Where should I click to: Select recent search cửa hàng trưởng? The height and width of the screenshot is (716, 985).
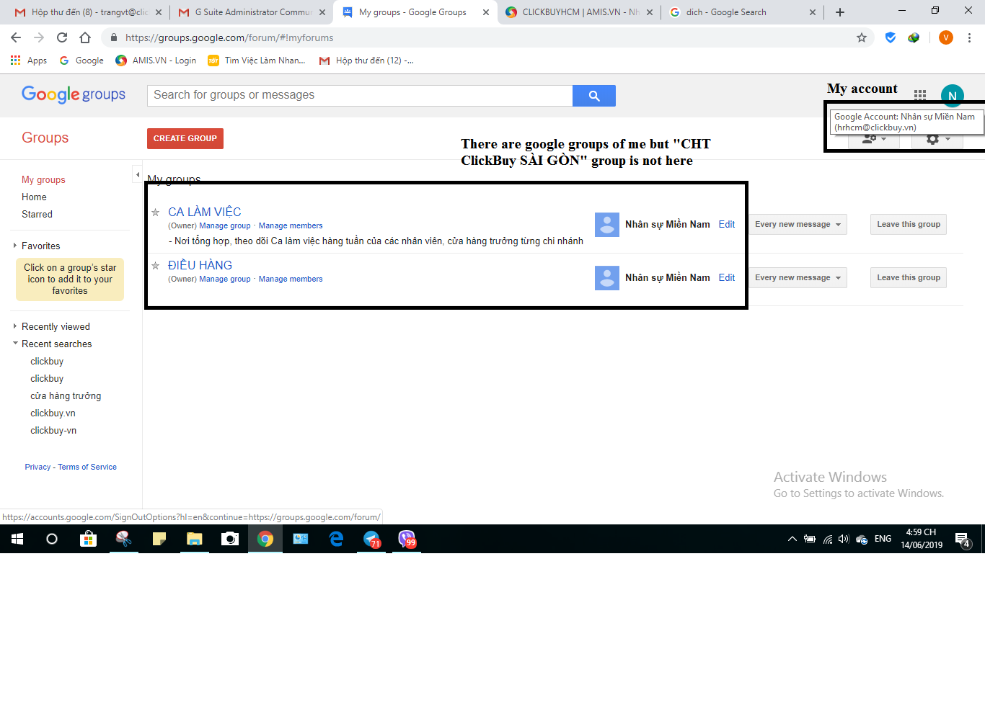(x=66, y=396)
